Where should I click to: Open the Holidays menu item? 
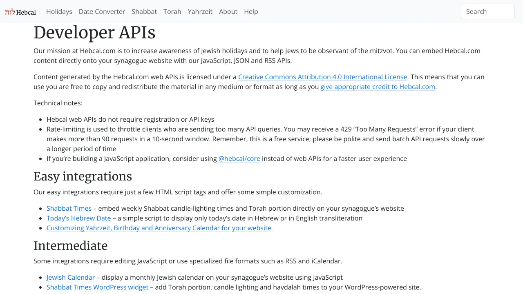[59, 11]
